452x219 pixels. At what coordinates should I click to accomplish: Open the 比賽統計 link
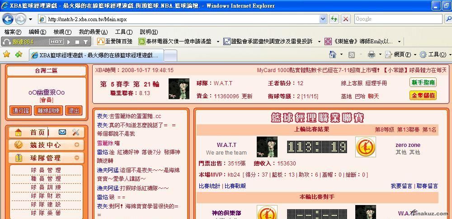point(210,186)
